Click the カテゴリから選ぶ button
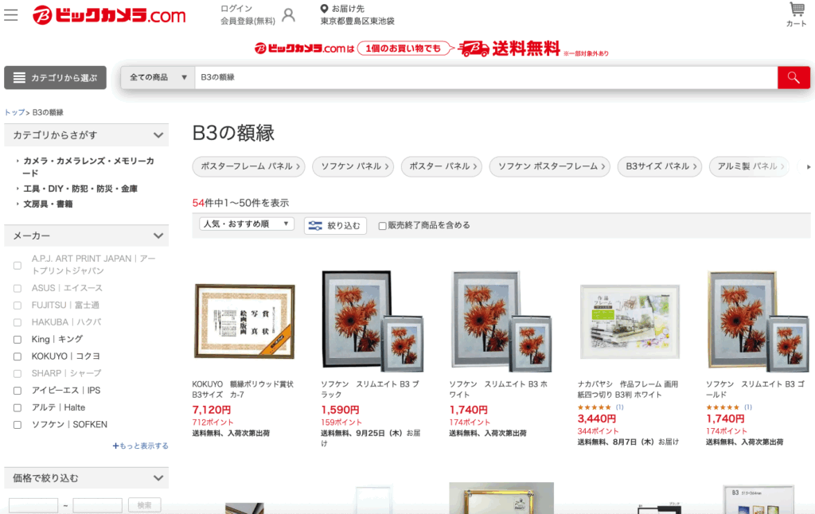Screen dimensions: 815x514 [55, 77]
